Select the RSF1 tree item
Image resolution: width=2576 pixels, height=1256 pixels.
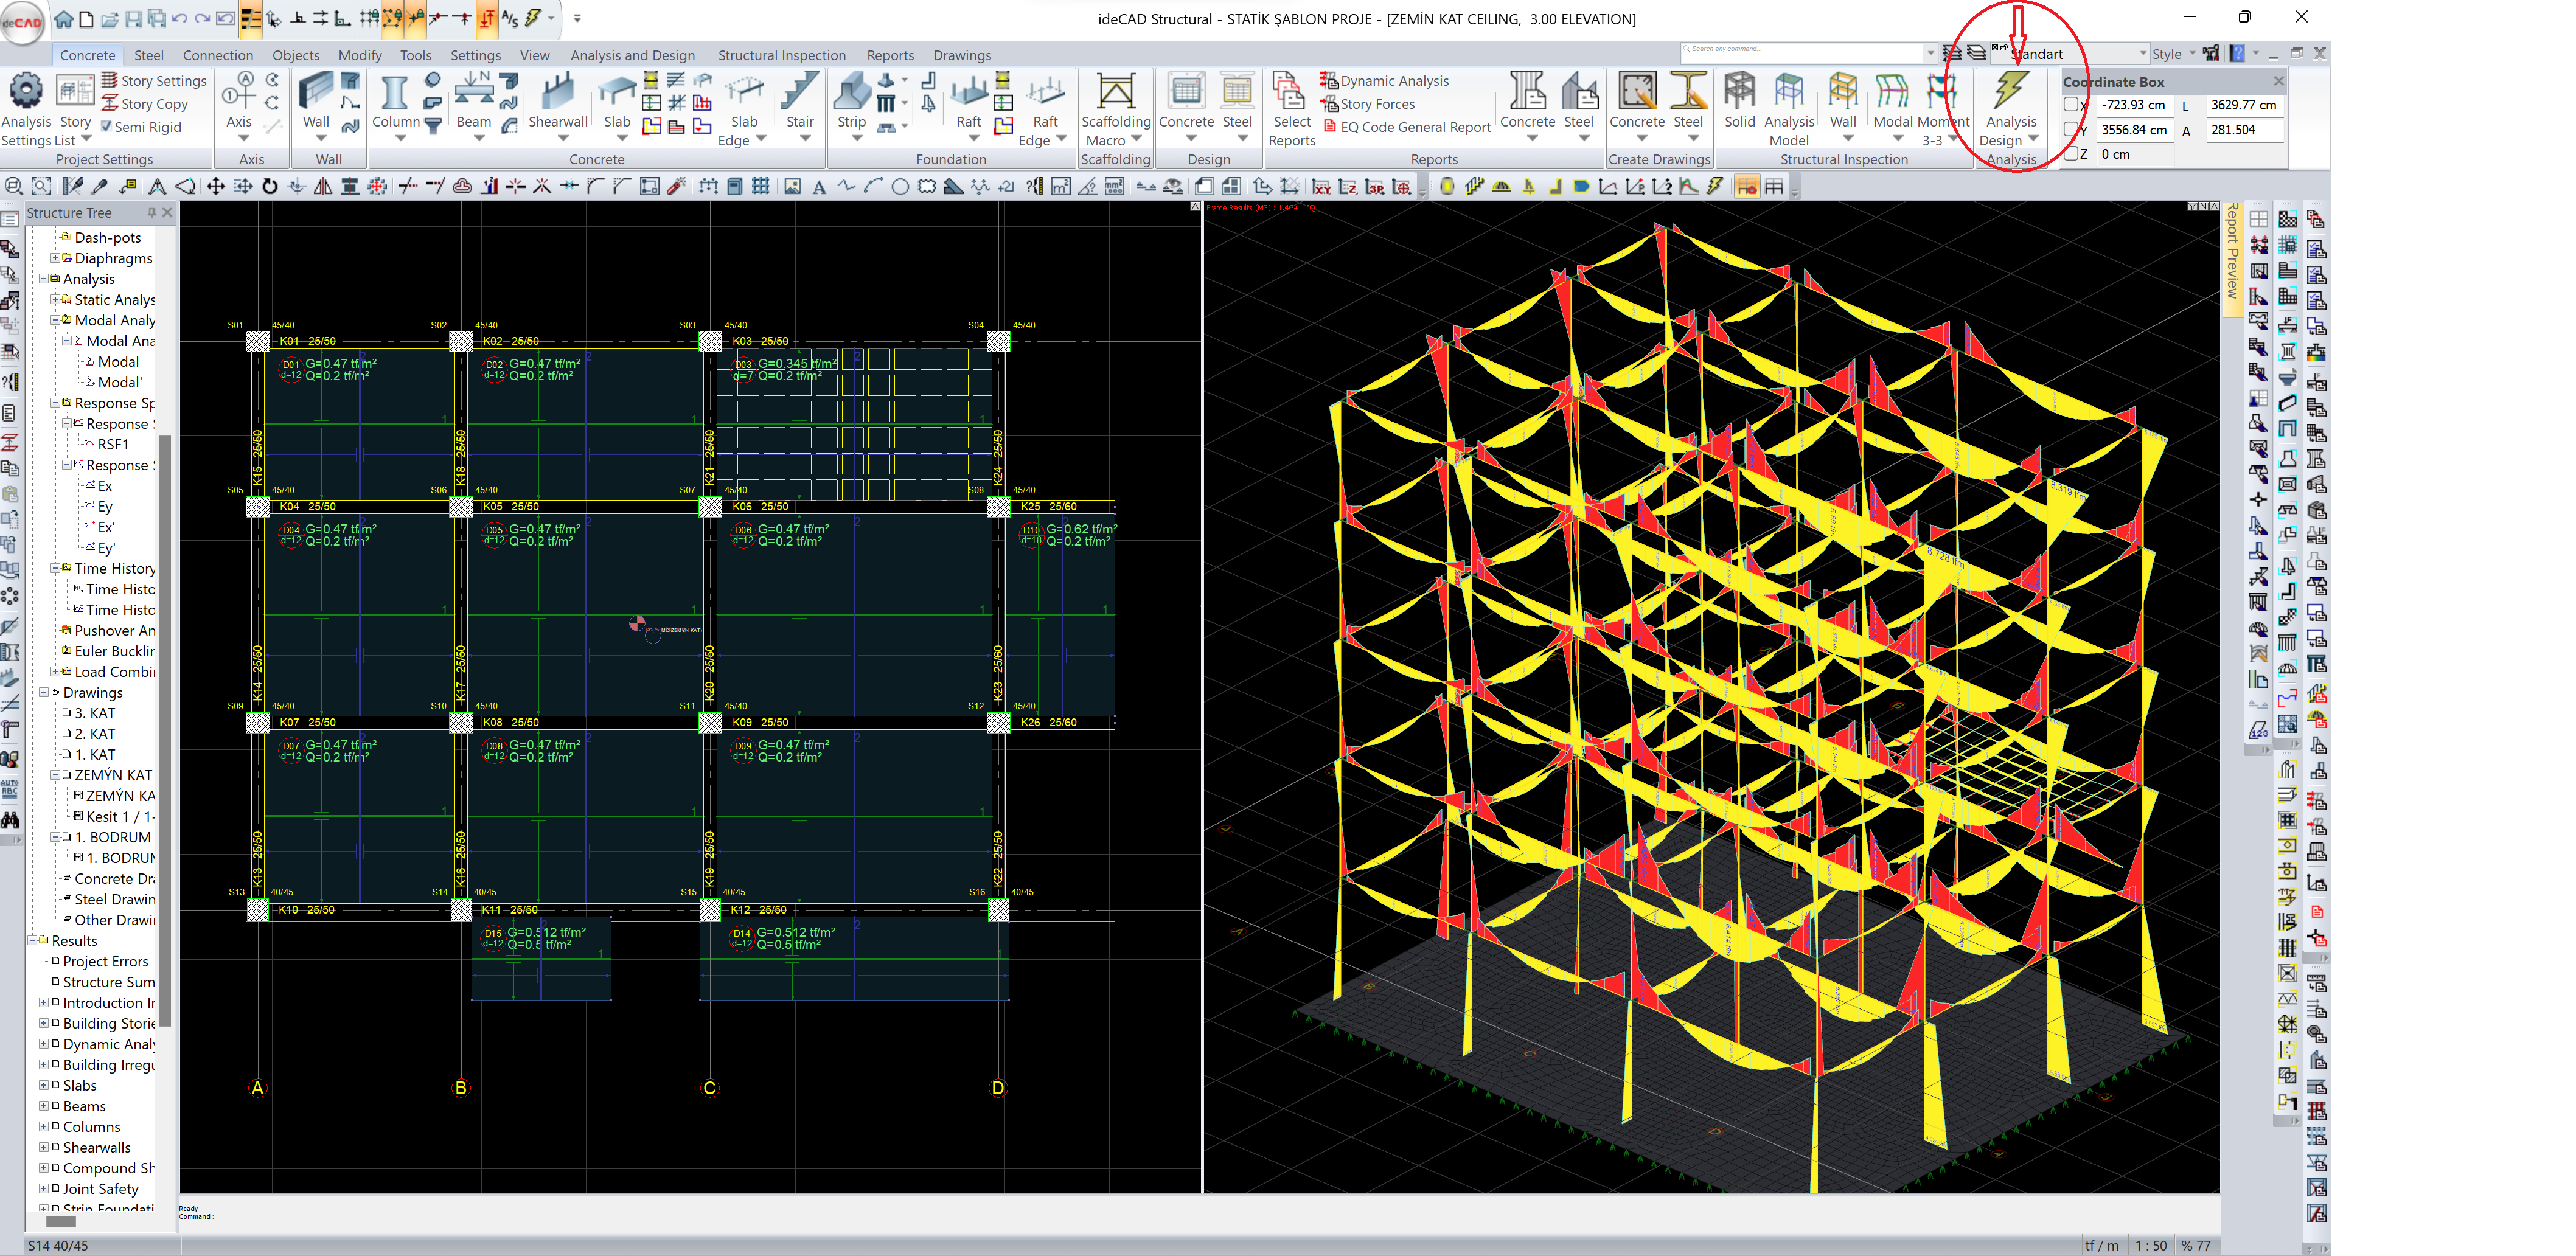coord(113,444)
